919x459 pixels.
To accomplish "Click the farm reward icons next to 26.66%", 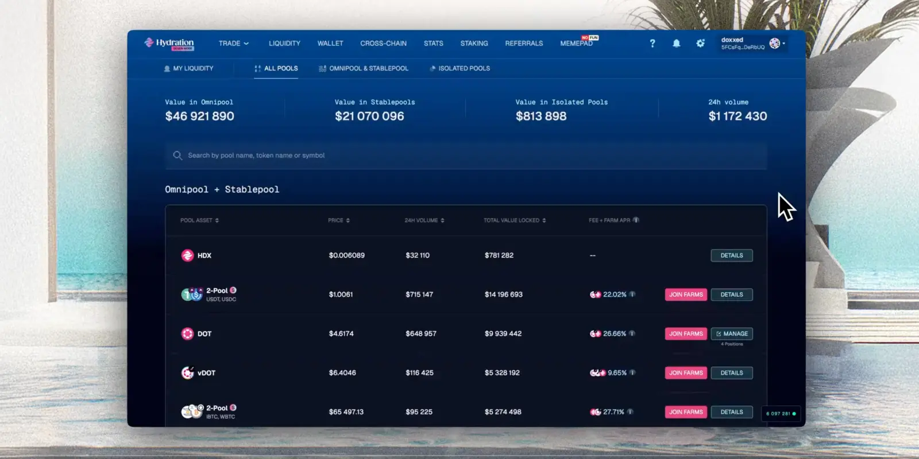I will point(595,333).
